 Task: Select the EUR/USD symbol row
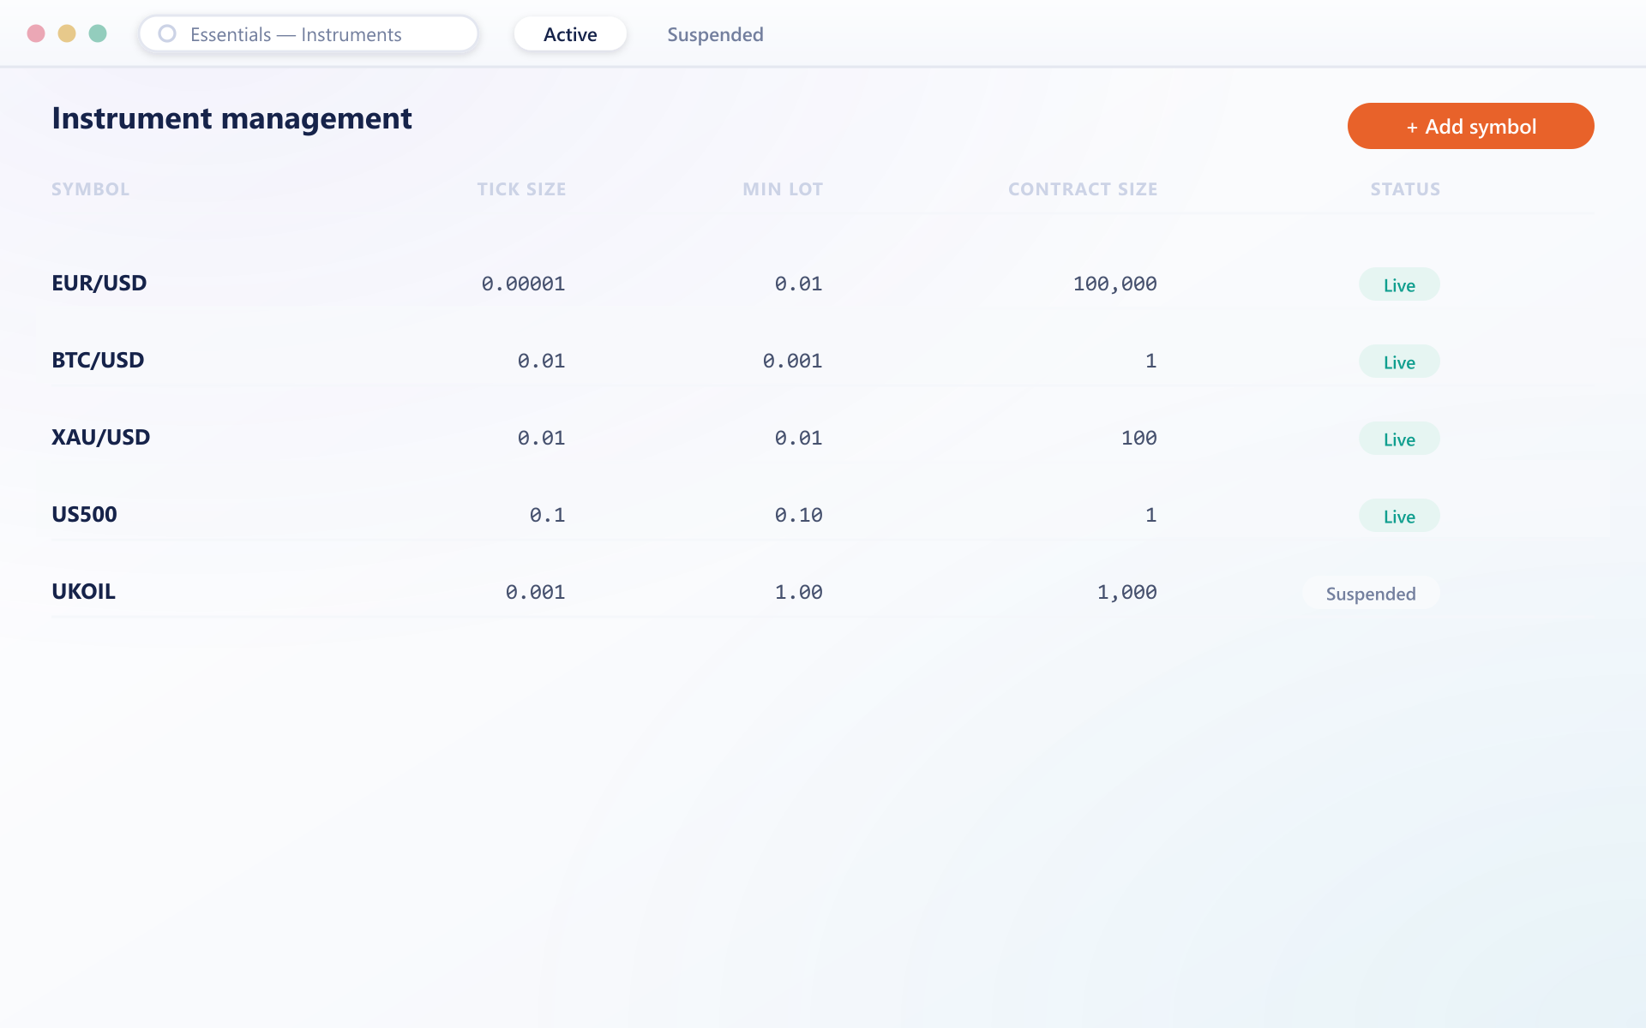823,284
